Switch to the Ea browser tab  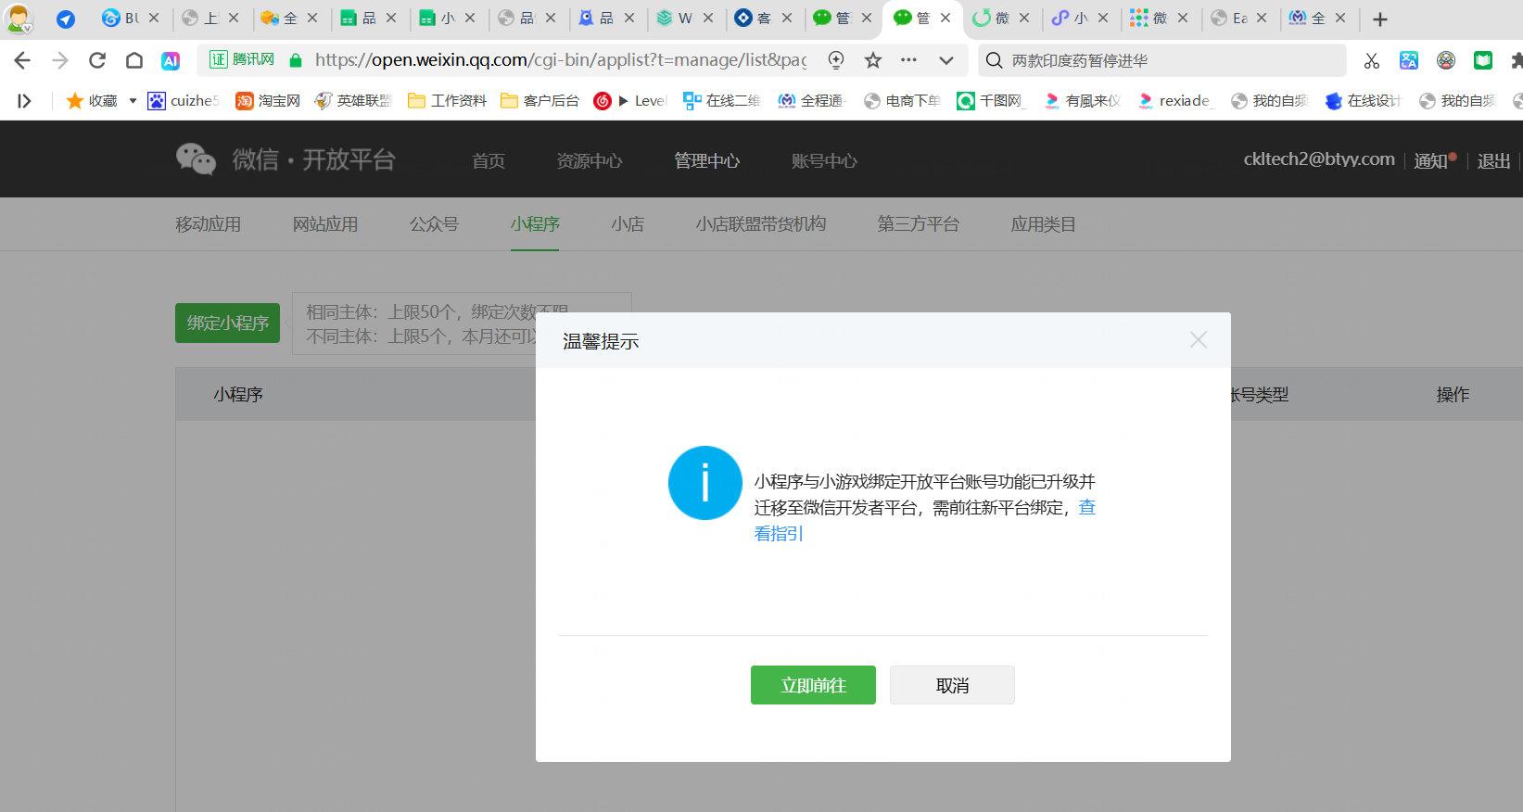point(1239,19)
